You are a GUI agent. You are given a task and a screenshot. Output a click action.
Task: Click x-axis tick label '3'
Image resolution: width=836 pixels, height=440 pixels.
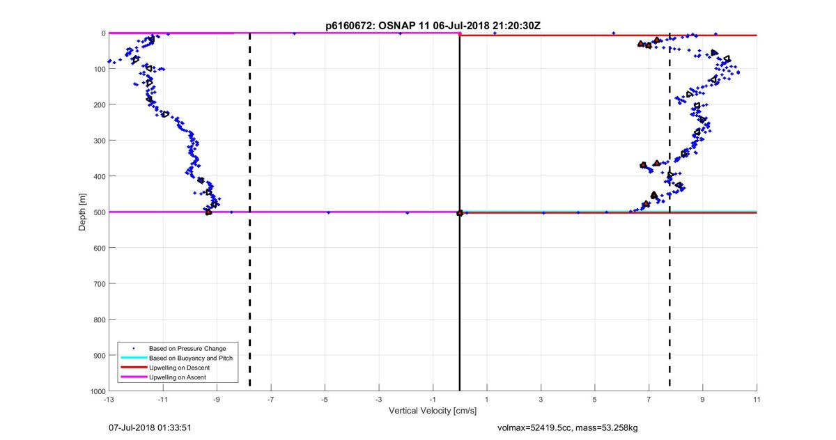541,400
